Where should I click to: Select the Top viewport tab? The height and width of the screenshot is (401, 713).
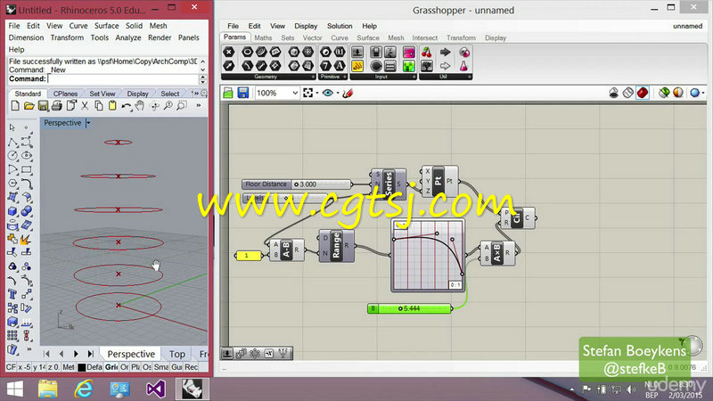177,354
